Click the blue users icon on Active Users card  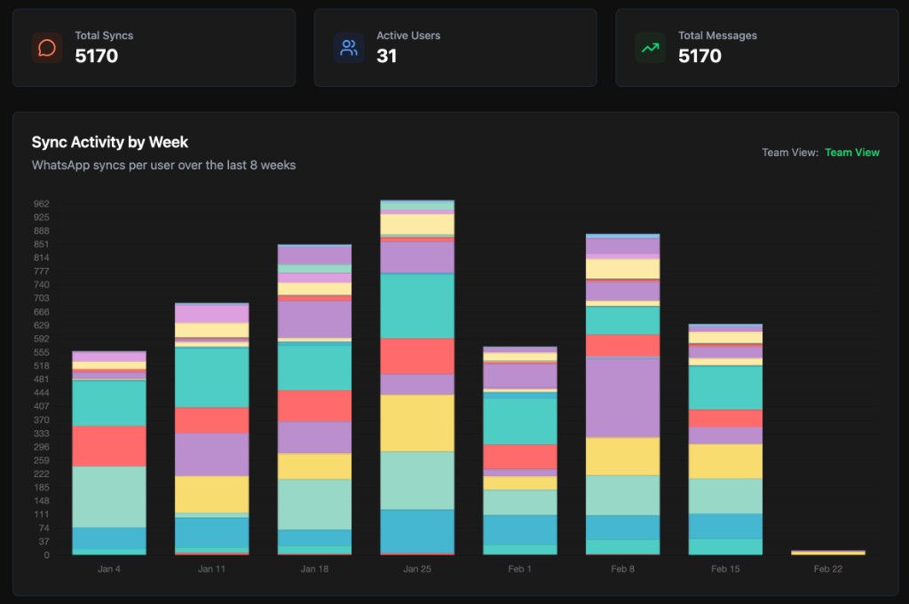coord(348,45)
